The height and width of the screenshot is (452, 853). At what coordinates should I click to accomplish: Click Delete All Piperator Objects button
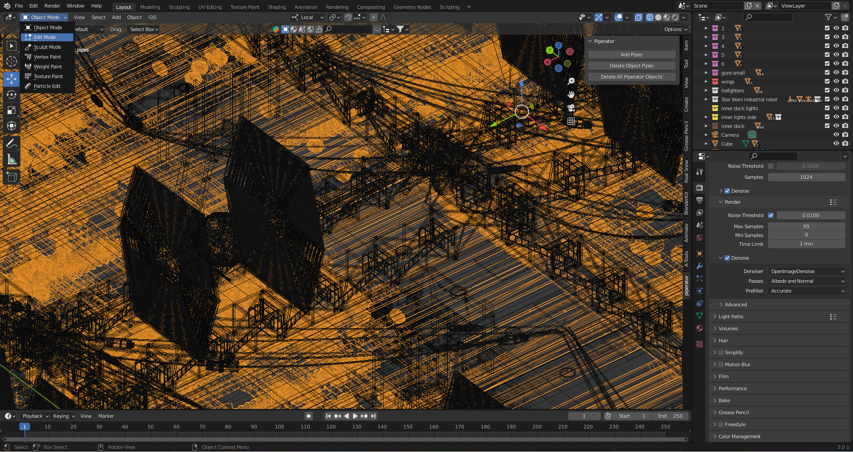tap(632, 77)
